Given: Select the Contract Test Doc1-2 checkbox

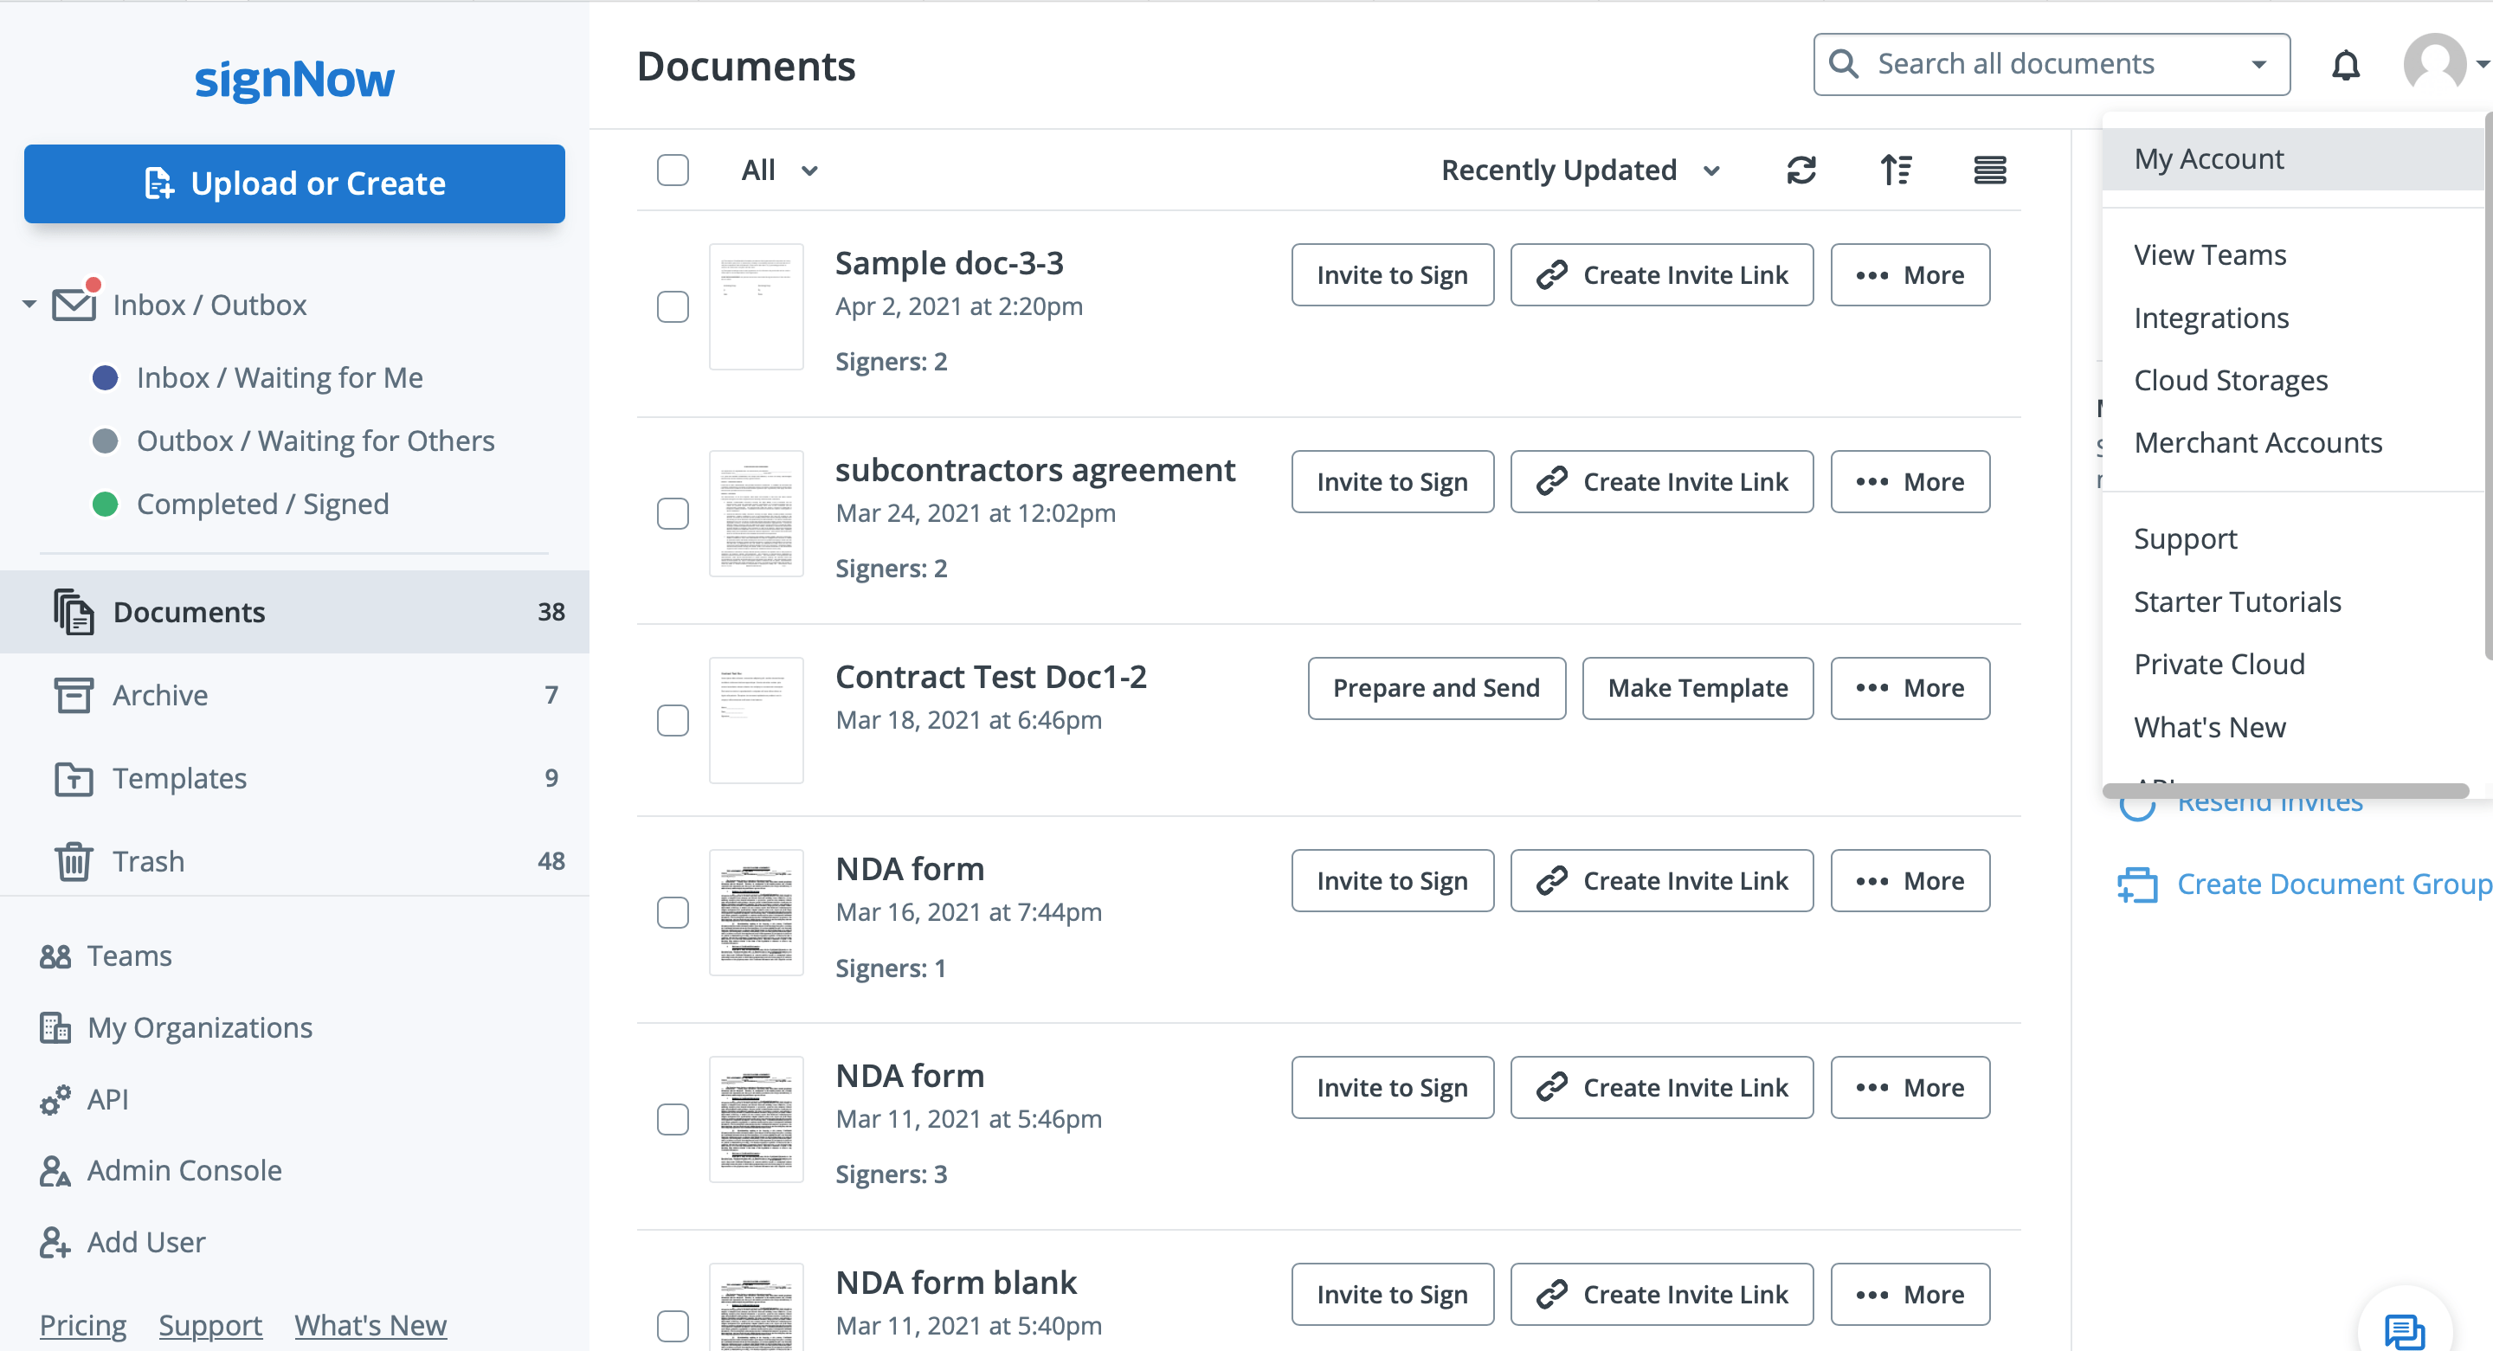Looking at the screenshot, I should pos(673,720).
